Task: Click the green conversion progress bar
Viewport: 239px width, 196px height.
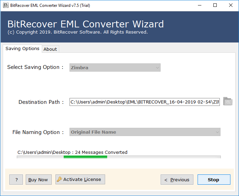Action: click(119, 157)
